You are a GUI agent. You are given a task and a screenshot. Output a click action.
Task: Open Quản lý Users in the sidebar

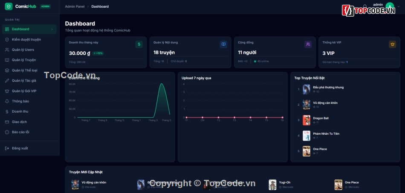click(29, 50)
